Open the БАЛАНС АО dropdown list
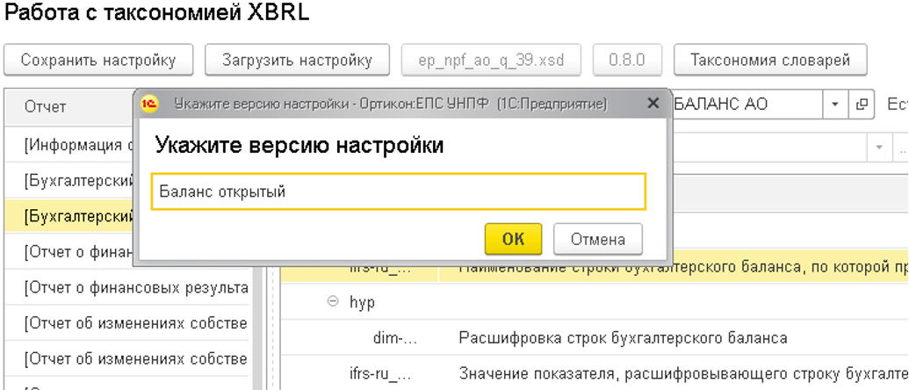Viewport: 909px width, 390px height. pos(834,105)
